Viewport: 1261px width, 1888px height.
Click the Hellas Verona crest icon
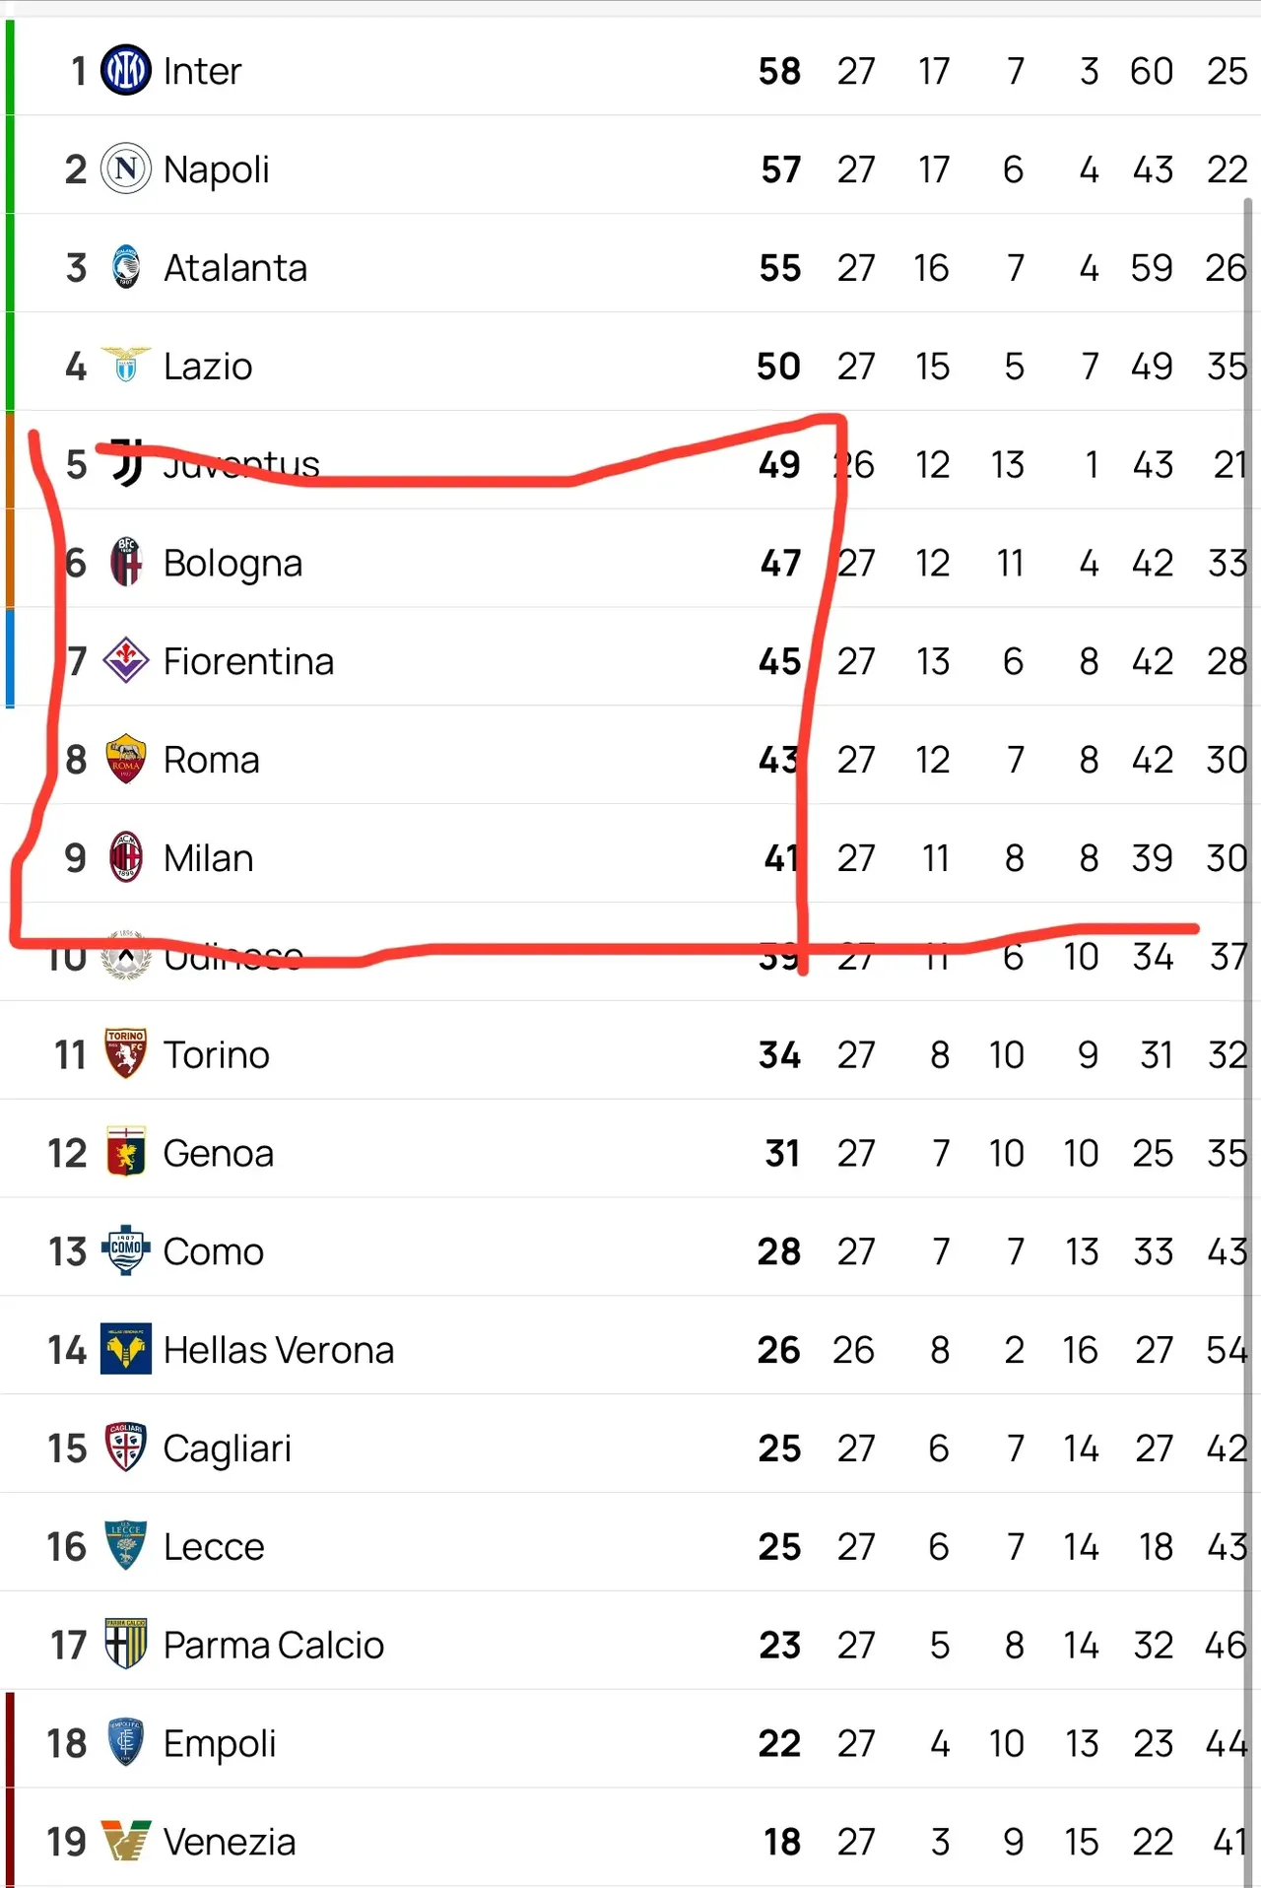[x=126, y=1349]
